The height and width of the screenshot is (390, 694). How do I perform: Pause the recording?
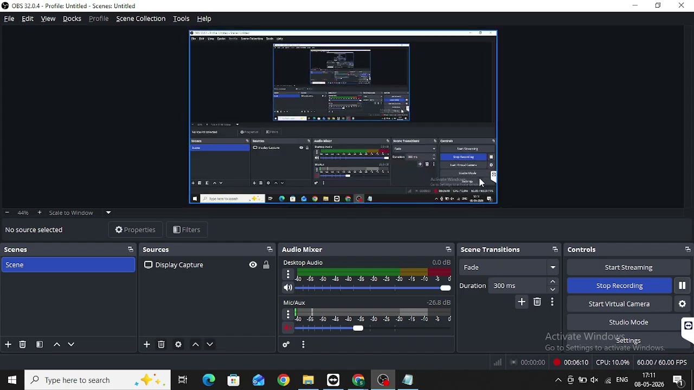pyautogui.click(x=682, y=285)
